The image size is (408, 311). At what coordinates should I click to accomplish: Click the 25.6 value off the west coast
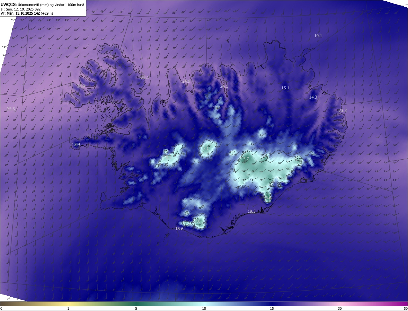tap(11, 109)
